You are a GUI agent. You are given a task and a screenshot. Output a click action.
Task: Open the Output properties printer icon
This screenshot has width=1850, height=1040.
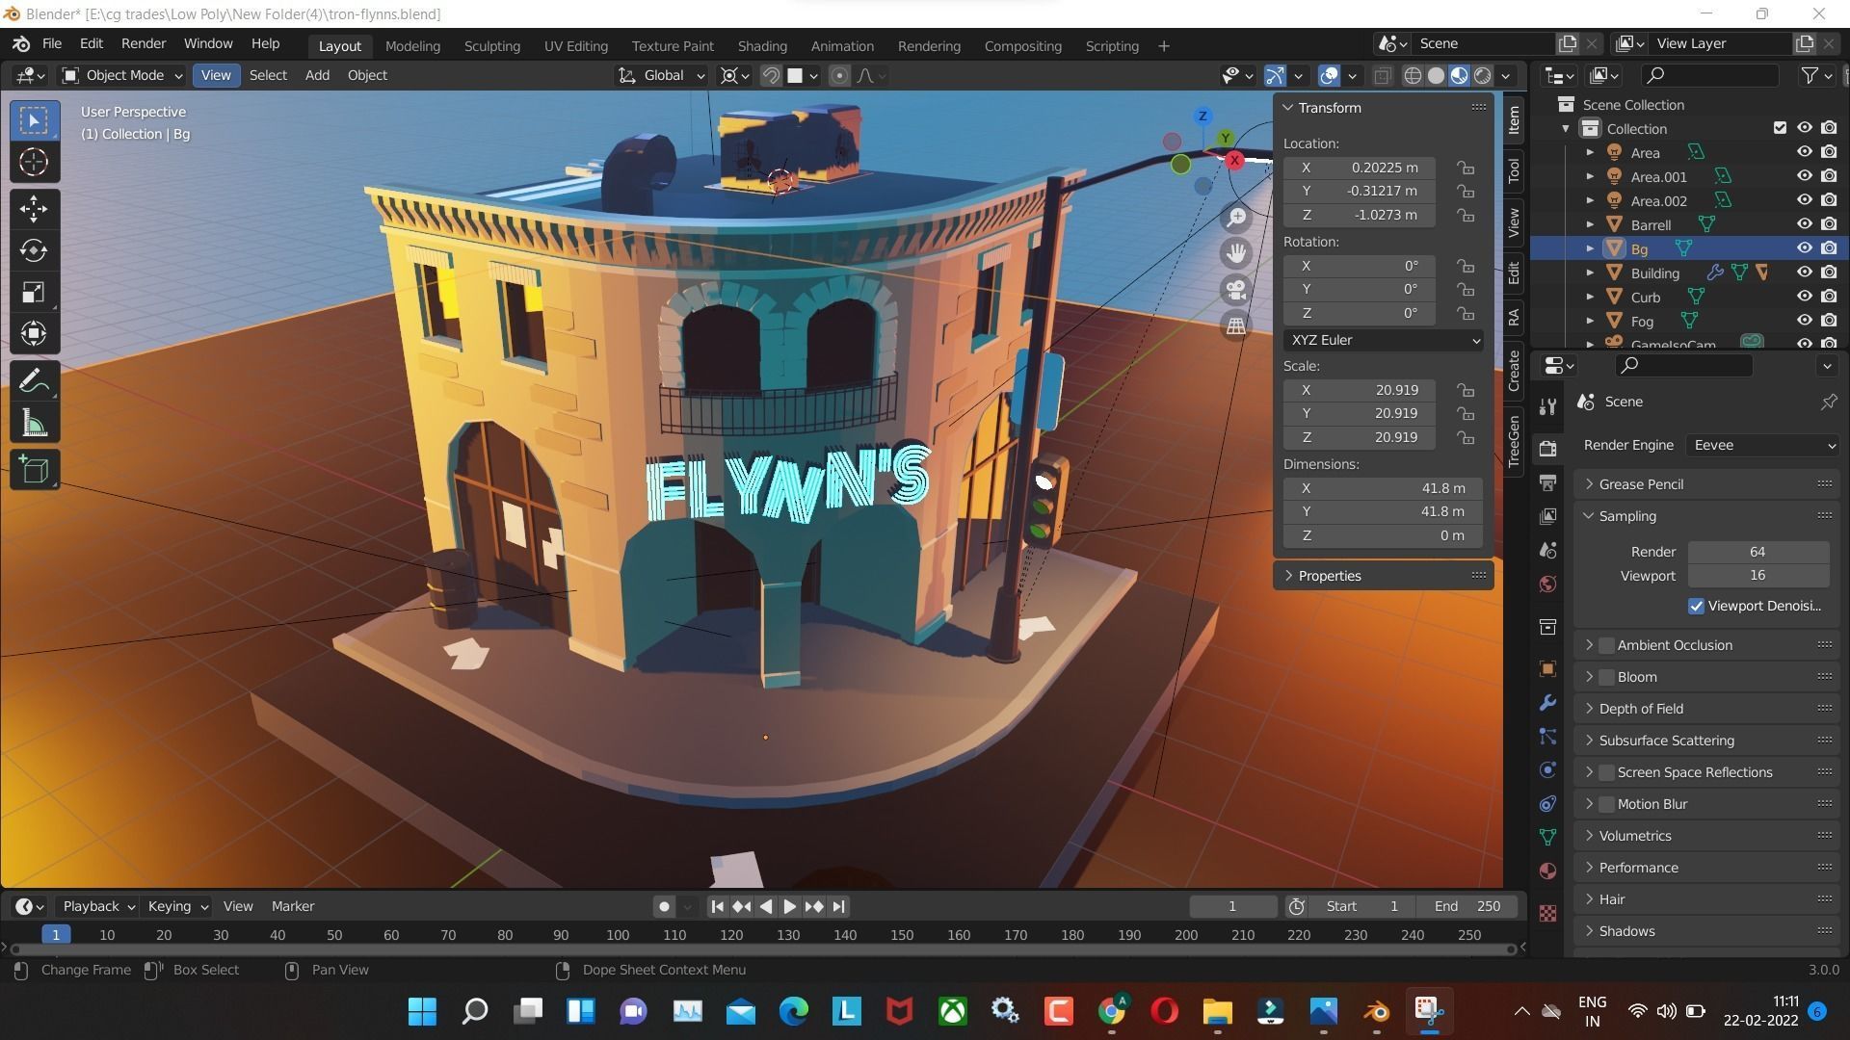tap(1547, 482)
